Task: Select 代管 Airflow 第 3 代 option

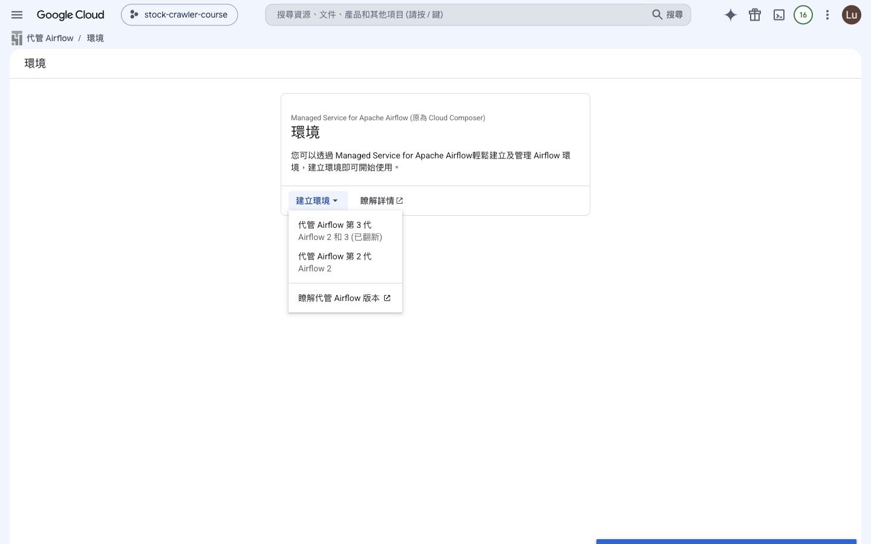Action: [x=345, y=231]
